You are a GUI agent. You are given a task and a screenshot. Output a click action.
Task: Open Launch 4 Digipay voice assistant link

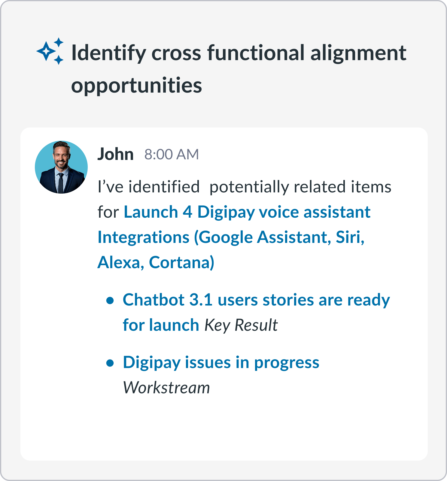click(234, 237)
